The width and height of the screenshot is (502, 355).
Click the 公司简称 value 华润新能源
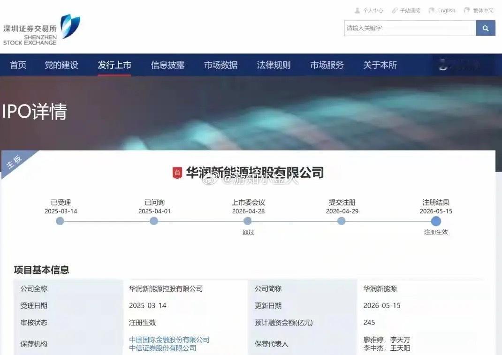(380, 289)
